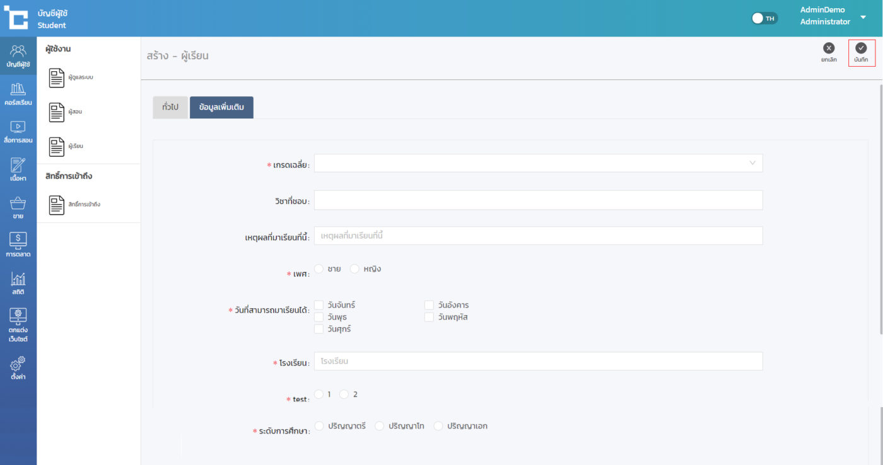Click the ยกเลิก cancel icon
883x465 pixels.
point(829,49)
